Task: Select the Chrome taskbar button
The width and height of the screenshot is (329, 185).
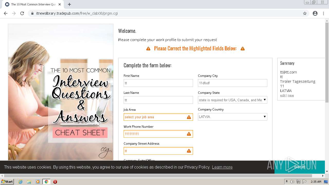Action: pos(46,182)
